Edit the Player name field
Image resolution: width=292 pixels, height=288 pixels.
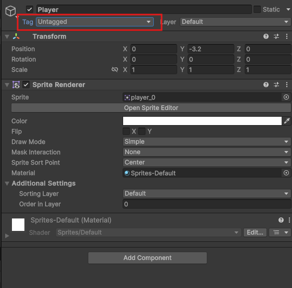pyautogui.click(x=144, y=9)
